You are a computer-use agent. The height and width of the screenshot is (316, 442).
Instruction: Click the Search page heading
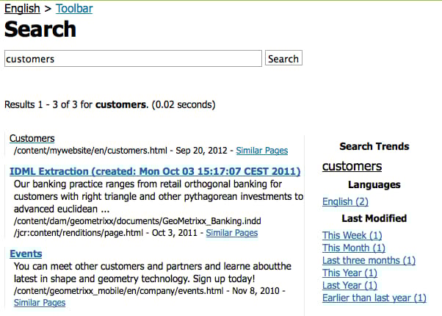[x=40, y=29]
